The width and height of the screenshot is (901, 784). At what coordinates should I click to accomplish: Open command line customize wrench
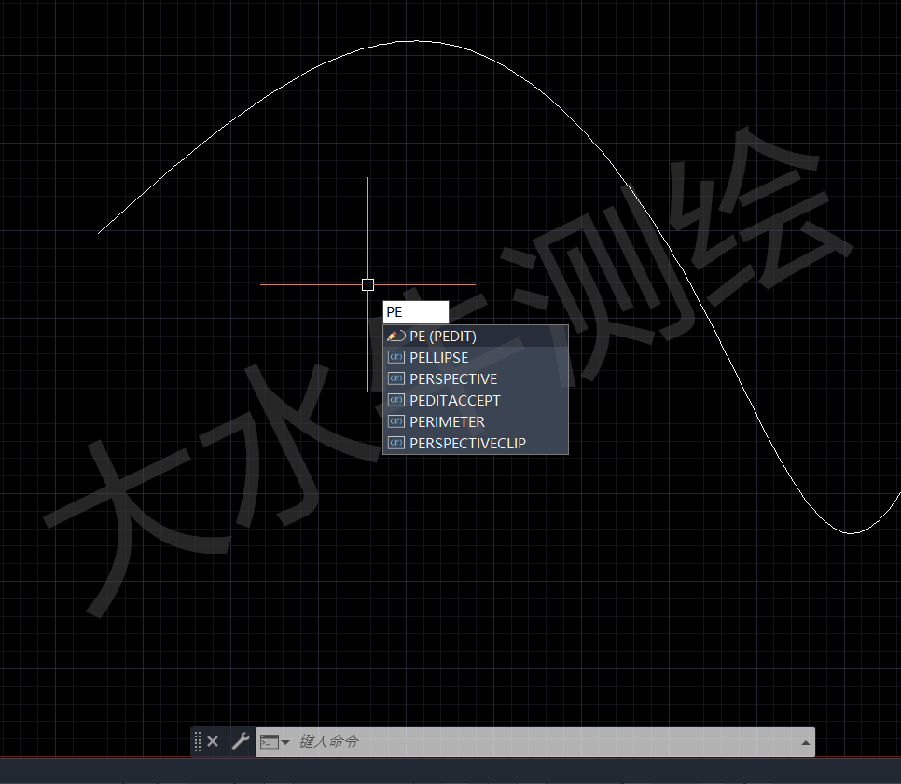[x=240, y=742]
